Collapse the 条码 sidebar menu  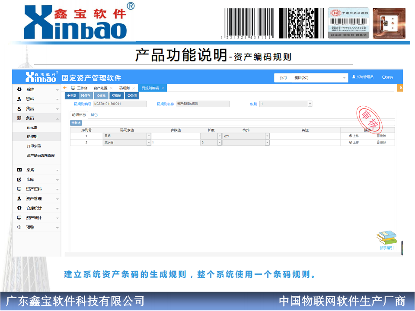click(37, 118)
